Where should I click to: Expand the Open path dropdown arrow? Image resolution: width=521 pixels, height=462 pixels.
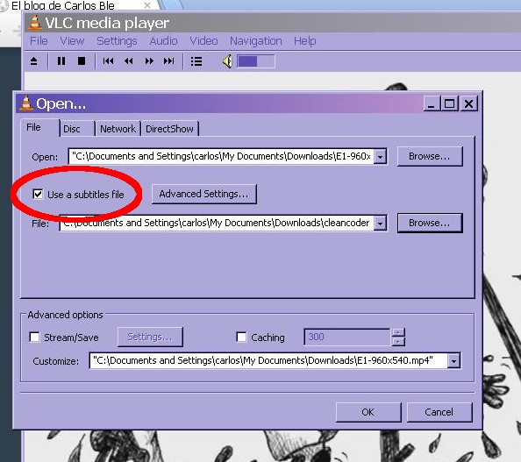pyautogui.click(x=380, y=156)
